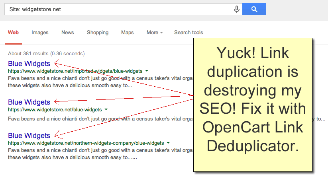Select the Web tab
328x175 pixels.
(13, 32)
